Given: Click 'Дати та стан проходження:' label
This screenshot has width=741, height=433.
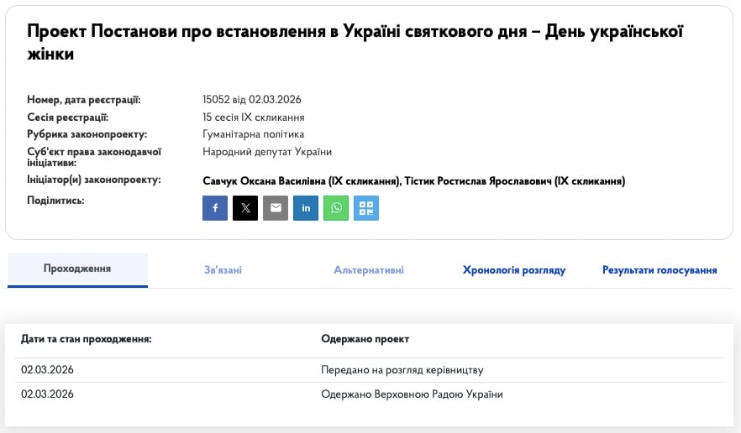Looking at the screenshot, I should point(87,339).
